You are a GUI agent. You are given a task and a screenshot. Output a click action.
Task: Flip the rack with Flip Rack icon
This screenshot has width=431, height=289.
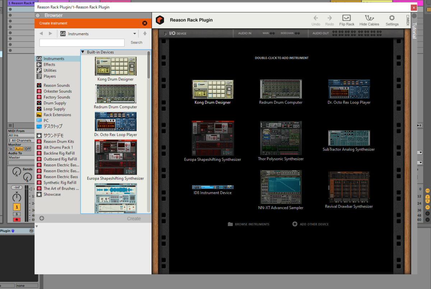pos(347,18)
